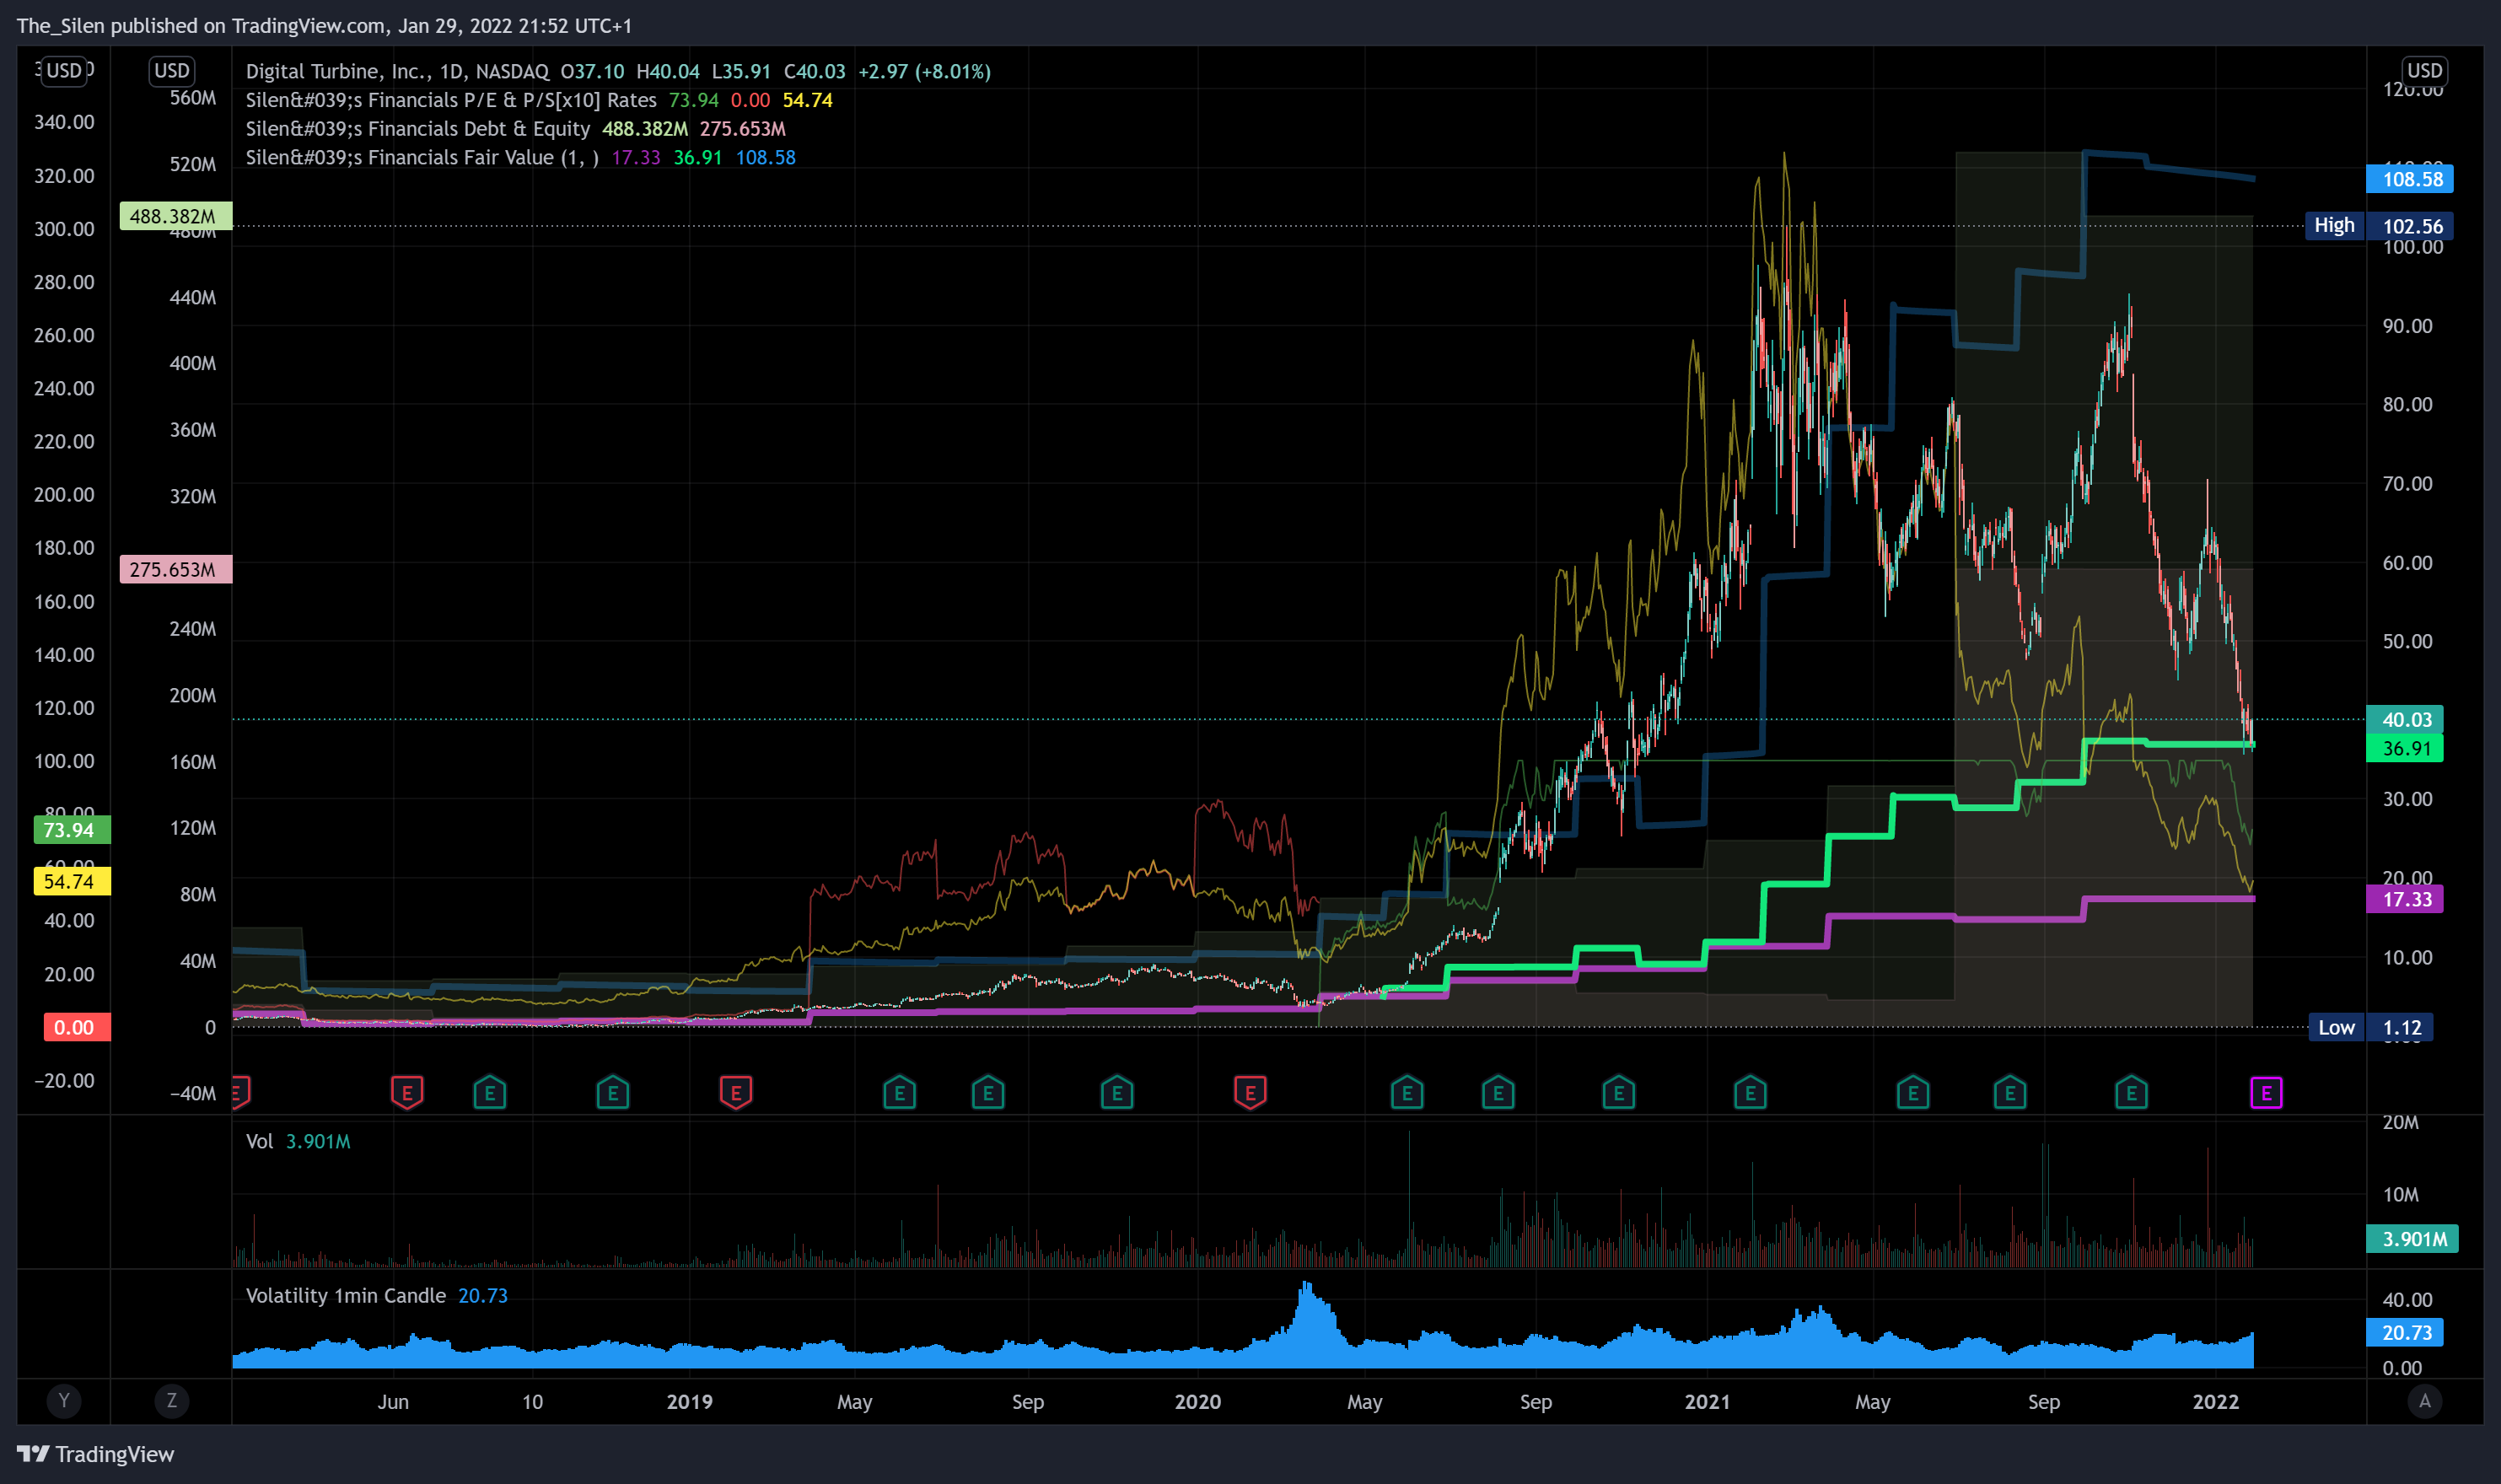Click the earnings marker near May 2020
The width and height of the screenshot is (2501, 1484).
1407,1092
